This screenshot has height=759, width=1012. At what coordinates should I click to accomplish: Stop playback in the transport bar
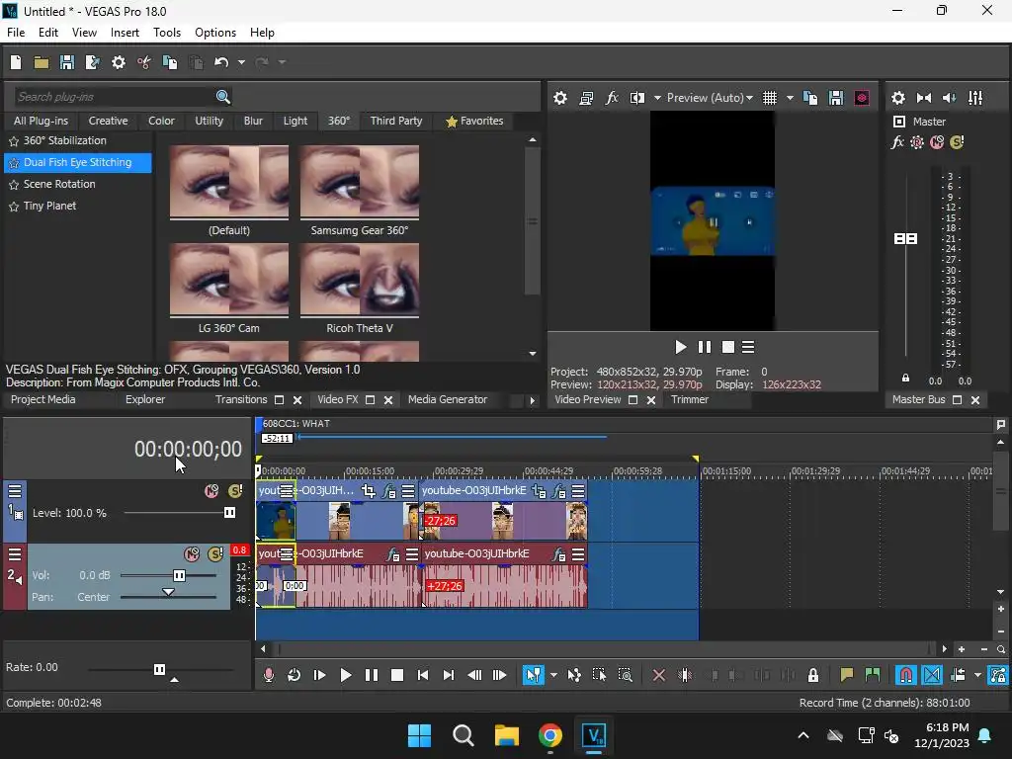point(397,675)
